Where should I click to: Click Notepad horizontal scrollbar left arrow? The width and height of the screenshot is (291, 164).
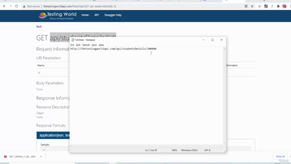click(71, 146)
